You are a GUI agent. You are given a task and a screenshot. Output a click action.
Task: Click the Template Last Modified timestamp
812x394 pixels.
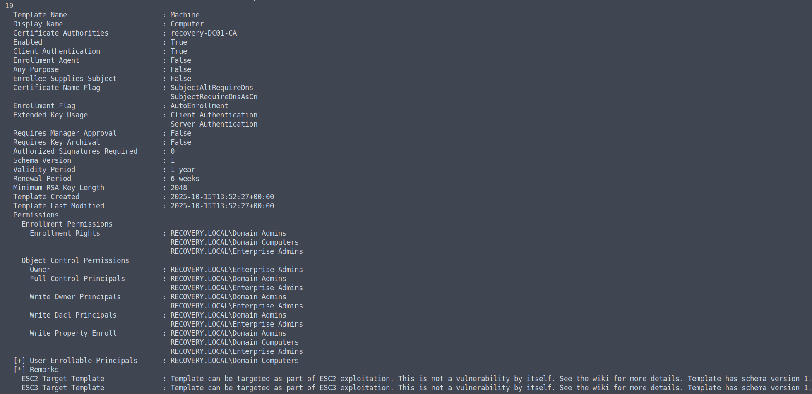(x=222, y=206)
